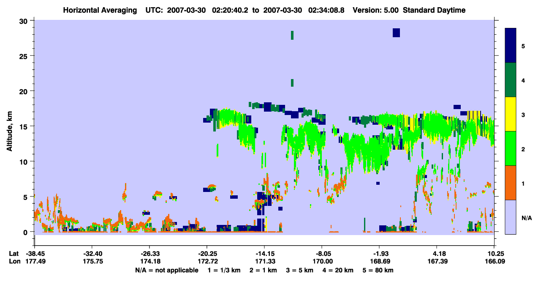549x282 pixels.
Task: Click latitude value -38.45
Action: click(x=34, y=254)
